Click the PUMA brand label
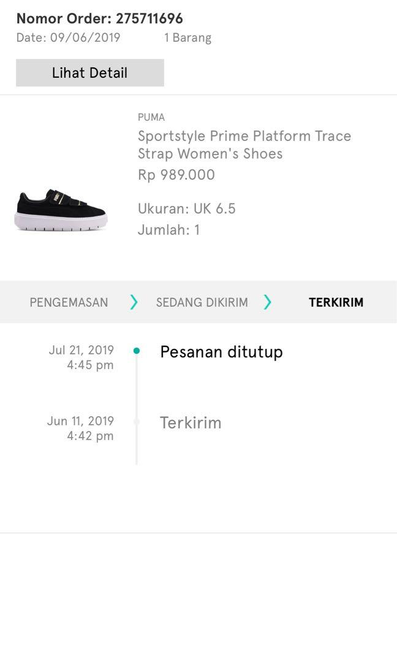Image resolution: width=397 pixels, height=662 pixels. 150,117
